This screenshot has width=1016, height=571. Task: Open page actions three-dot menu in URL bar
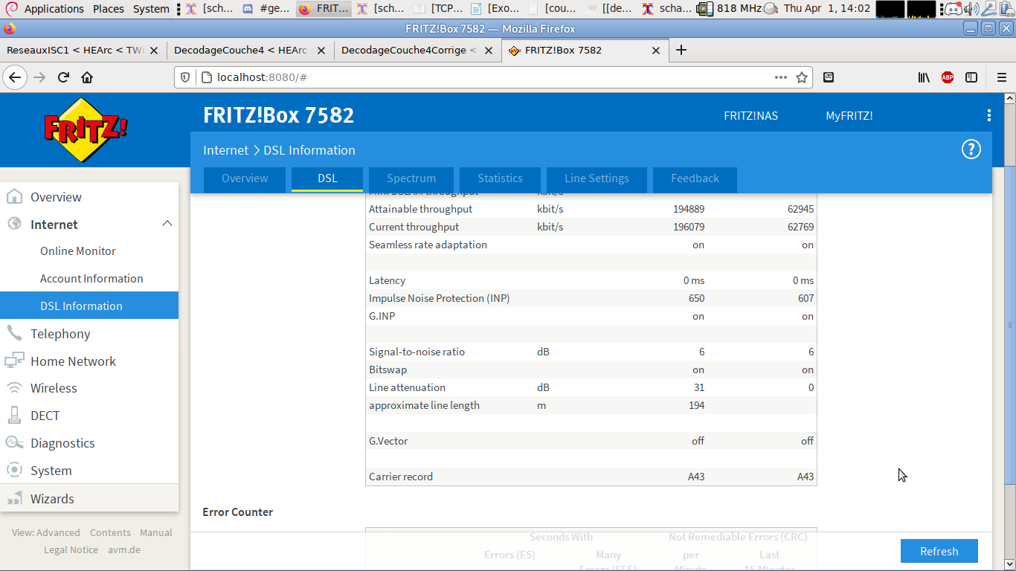click(x=780, y=77)
